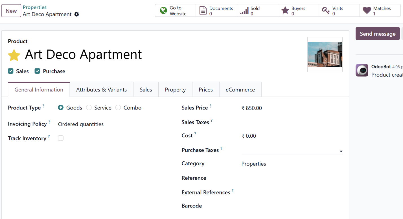
Task: Click the globe icon for Go to Website
Action: (163, 11)
